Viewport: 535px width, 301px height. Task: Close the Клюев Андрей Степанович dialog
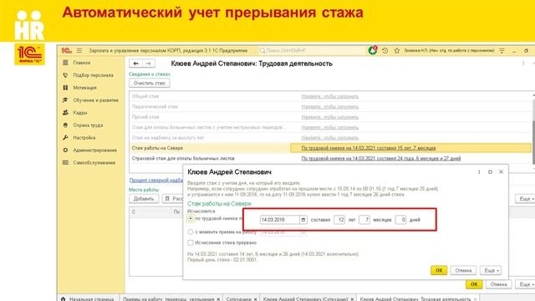coord(501,172)
